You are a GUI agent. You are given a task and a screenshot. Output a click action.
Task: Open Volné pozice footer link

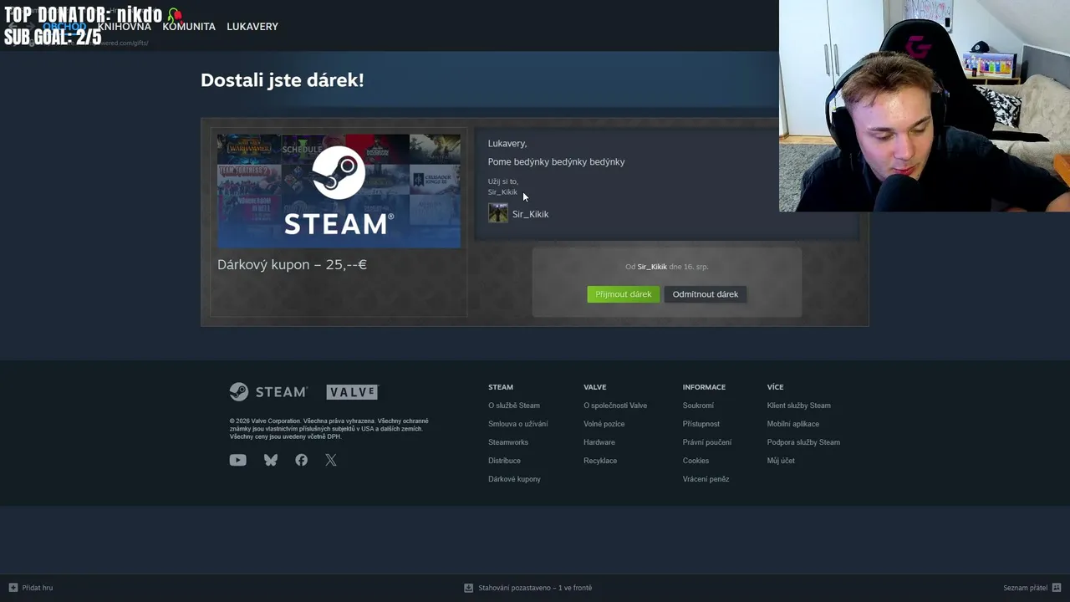pyautogui.click(x=604, y=424)
